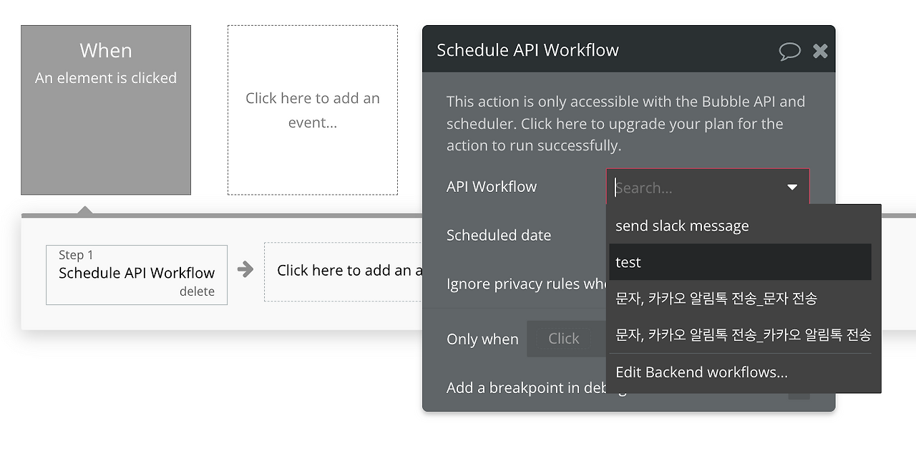Choose the 'test' workflow option

pos(741,262)
